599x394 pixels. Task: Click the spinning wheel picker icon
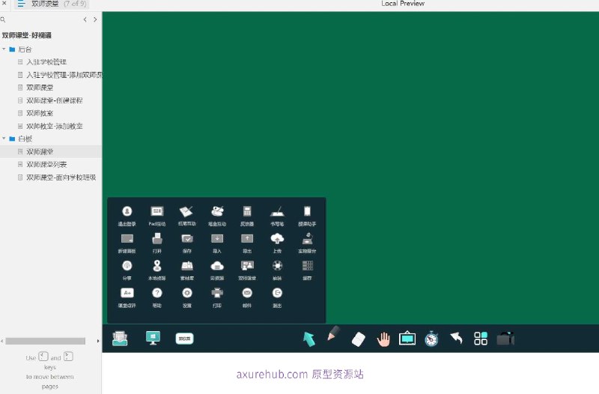point(277,266)
